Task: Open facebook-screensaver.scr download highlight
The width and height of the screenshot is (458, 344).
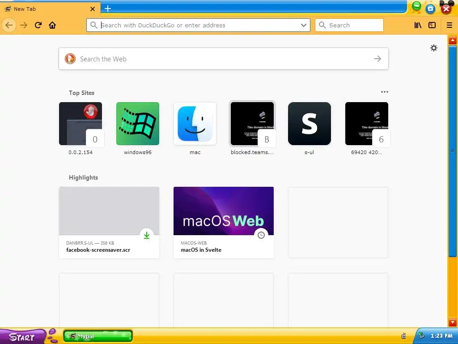Action: 109,223
